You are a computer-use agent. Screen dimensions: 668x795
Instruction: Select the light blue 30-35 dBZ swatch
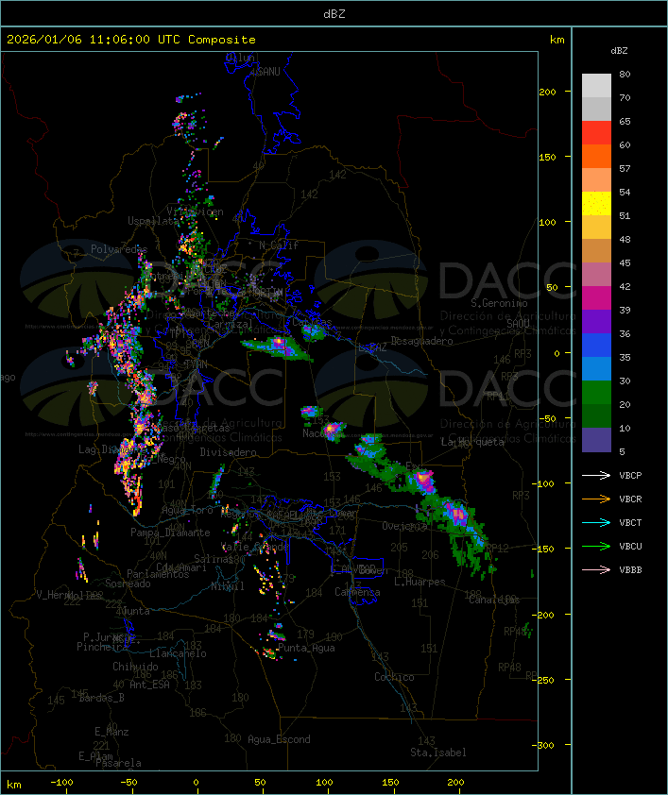[x=596, y=368]
